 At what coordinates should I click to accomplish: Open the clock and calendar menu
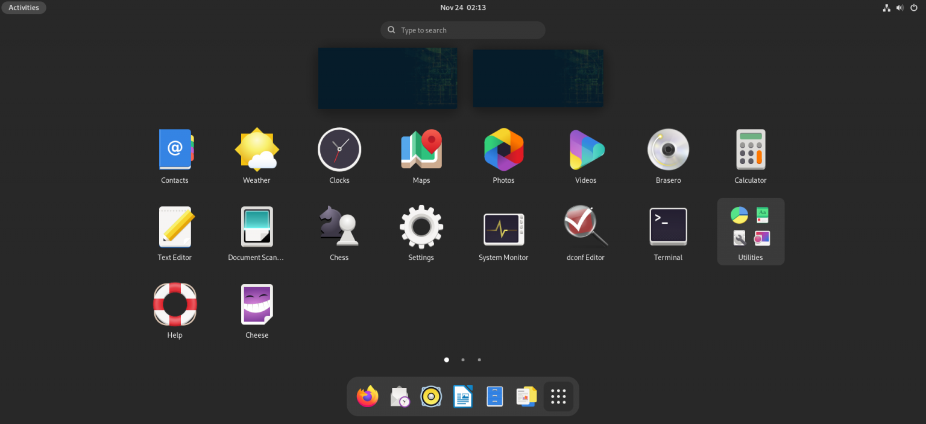(x=462, y=8)
